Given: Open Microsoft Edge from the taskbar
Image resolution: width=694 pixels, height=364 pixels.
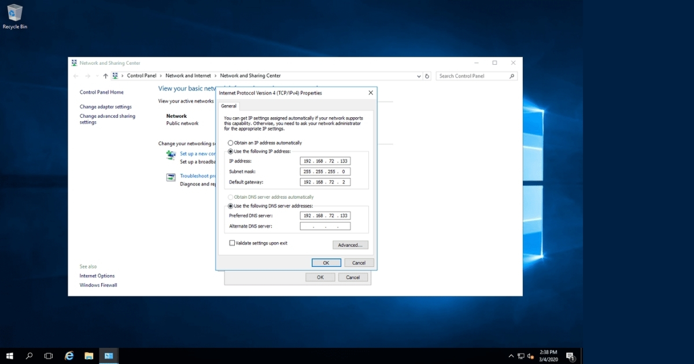Looking at the screenshot, I should pyautogui.click(x=69, y=355).
